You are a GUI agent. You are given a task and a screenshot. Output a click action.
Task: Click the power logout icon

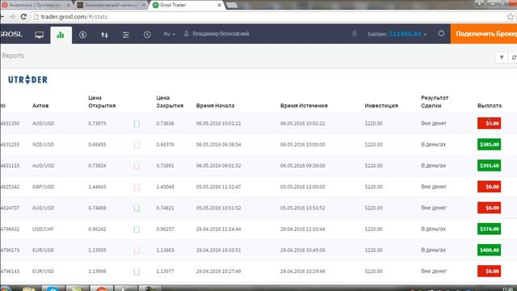[441, 34]
